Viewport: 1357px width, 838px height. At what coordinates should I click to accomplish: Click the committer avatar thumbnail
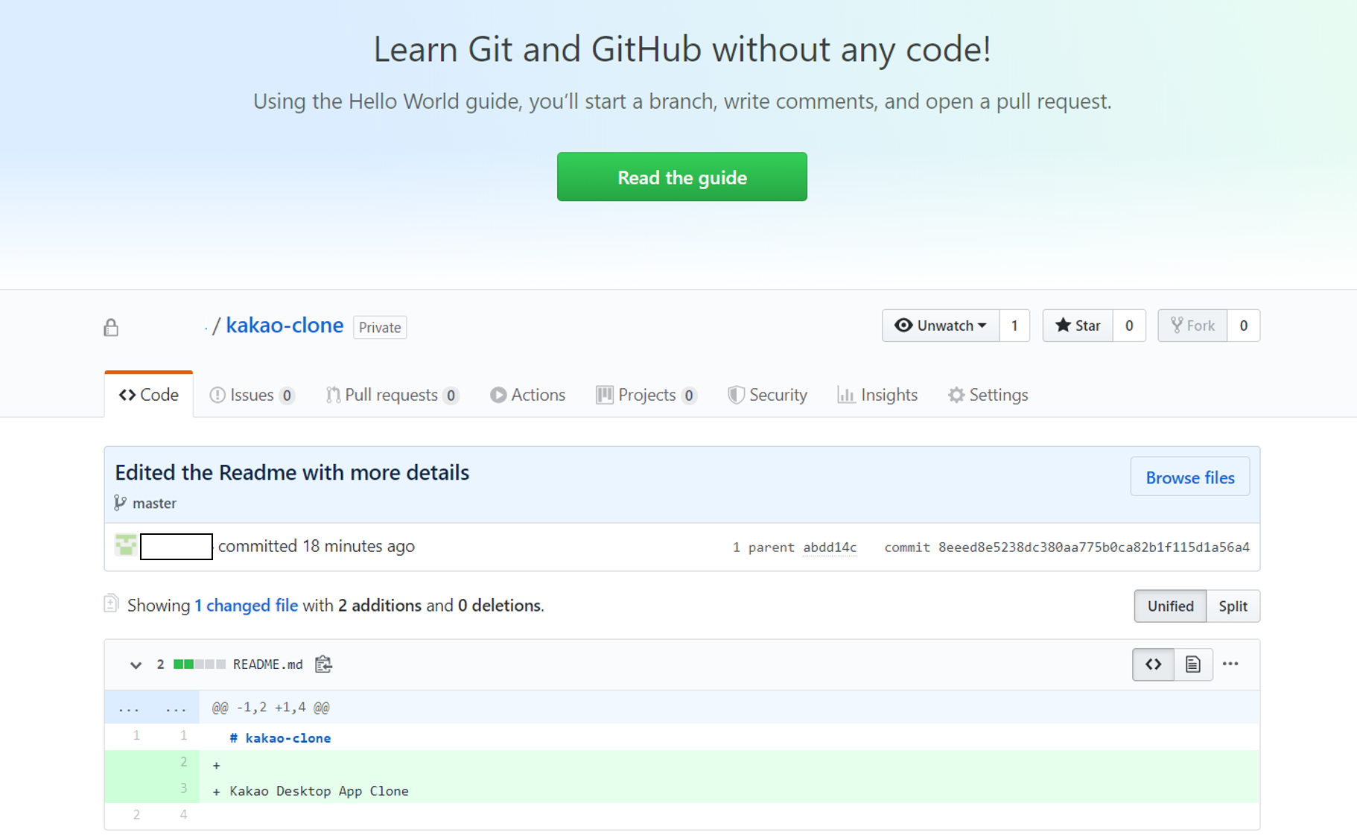tap(126, 545)
